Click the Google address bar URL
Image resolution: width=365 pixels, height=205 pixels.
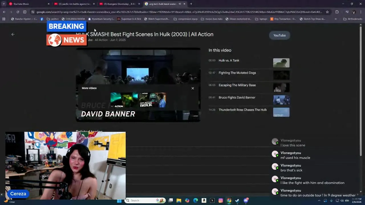tap(179, 12)
